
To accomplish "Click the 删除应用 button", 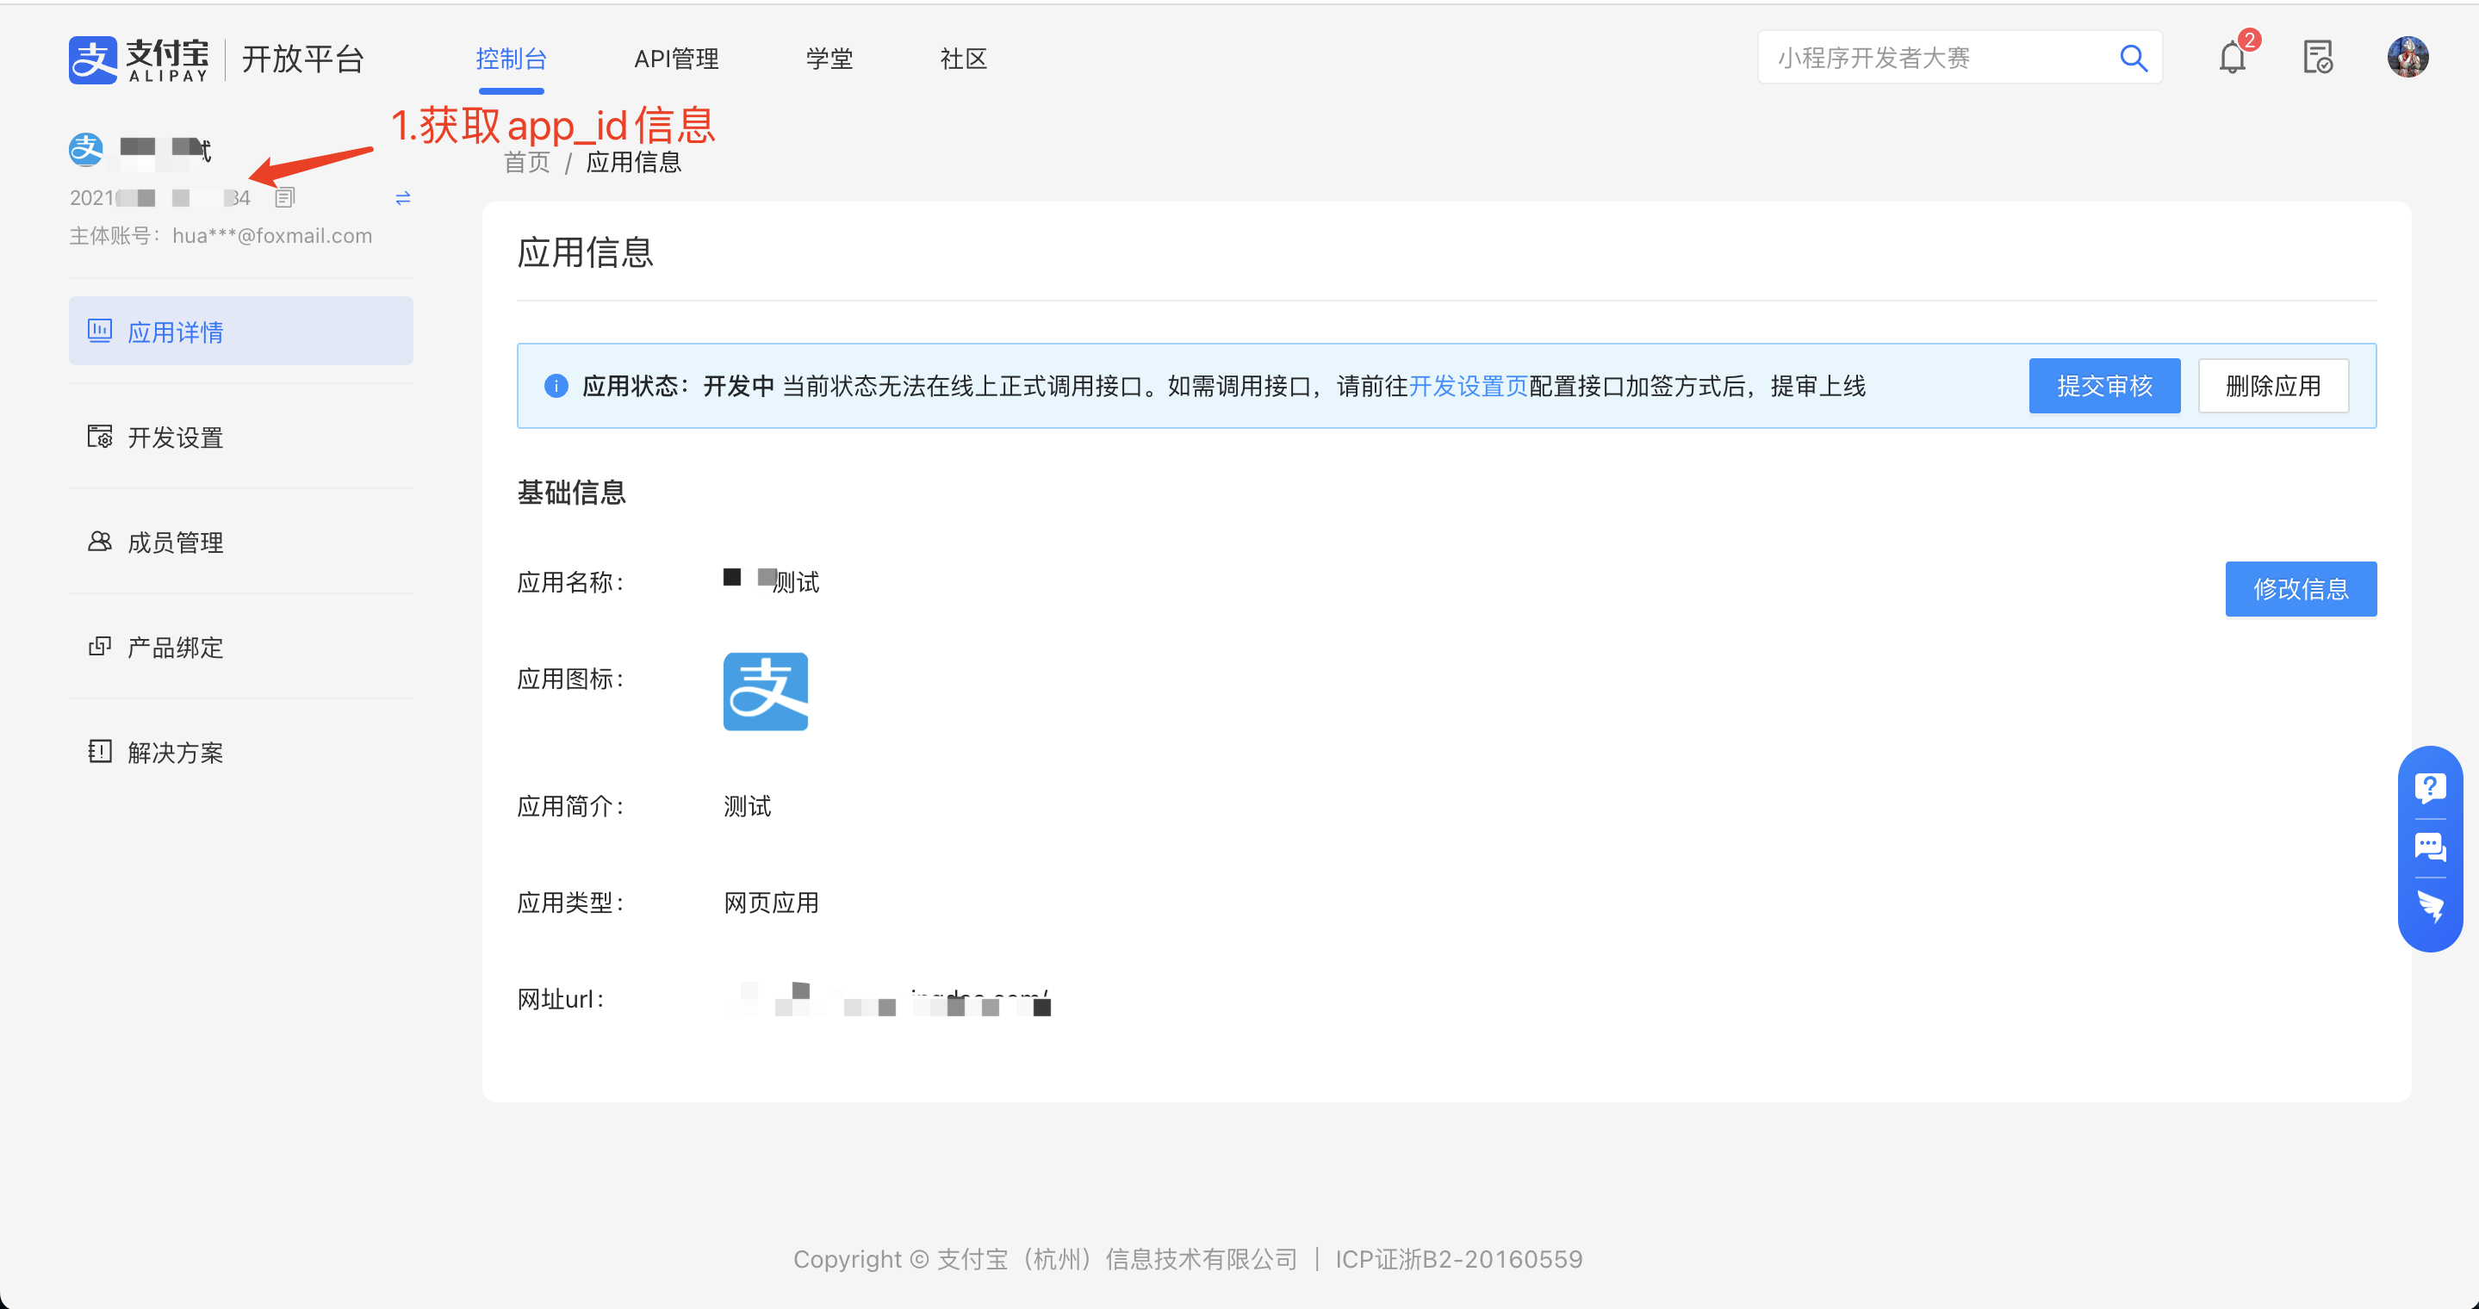I will (2272, 387).
